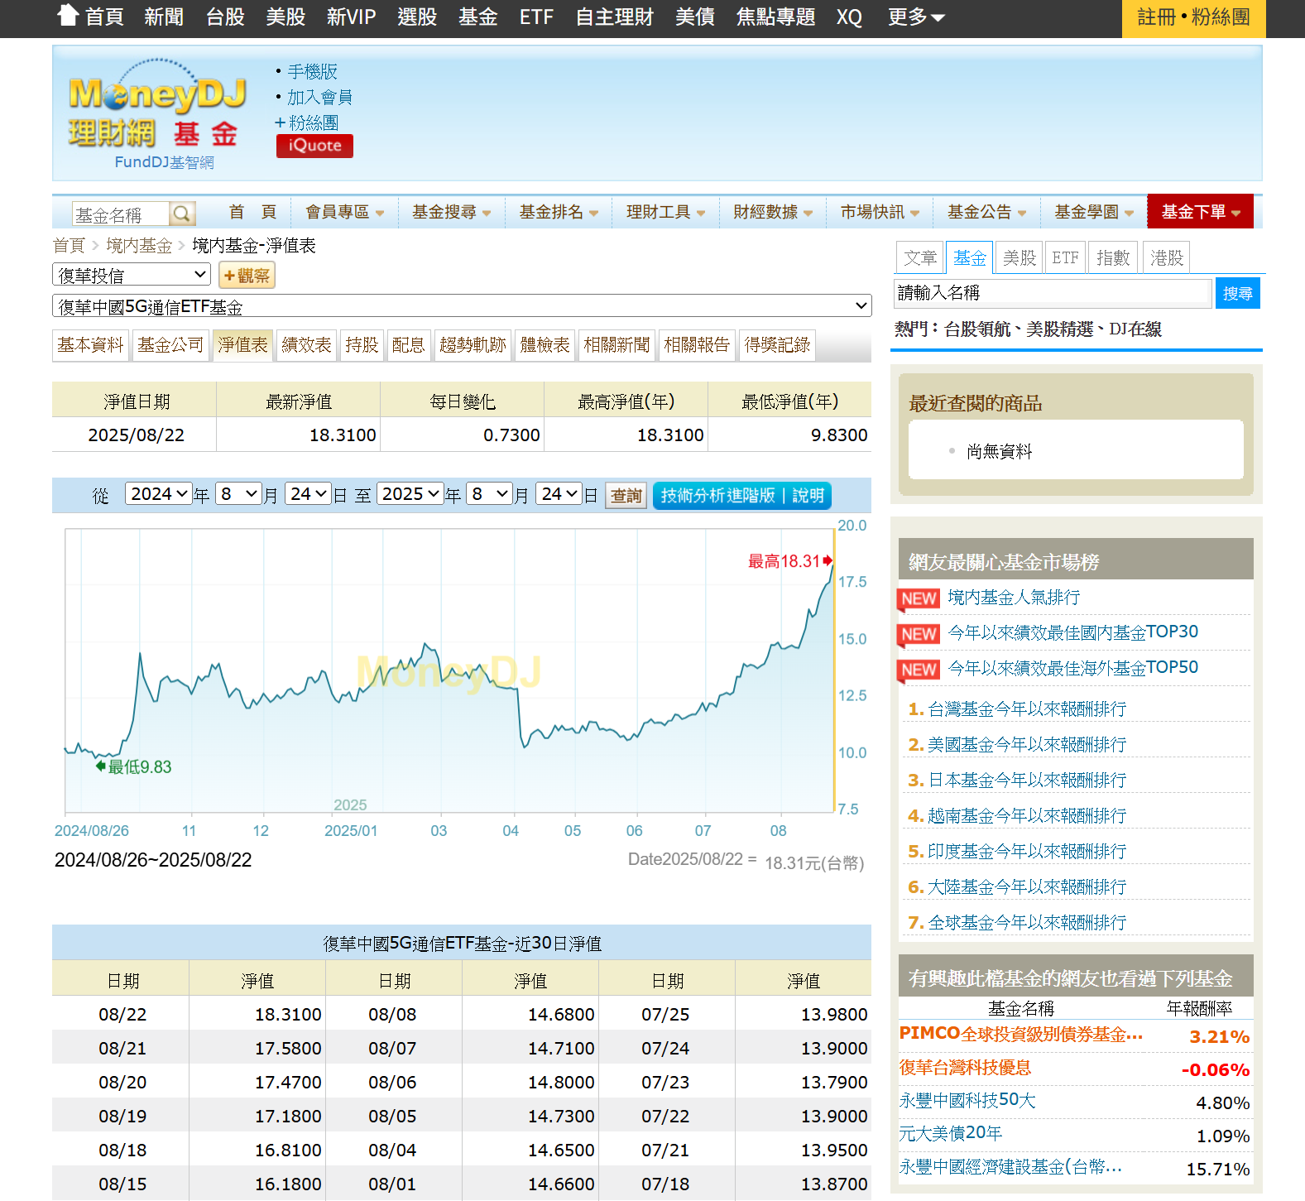Image resolution: width=1305 pixels, height=1201 pixels.
Task: Click the 請輸入名稱 search field
Action: tap(1053, 293)
